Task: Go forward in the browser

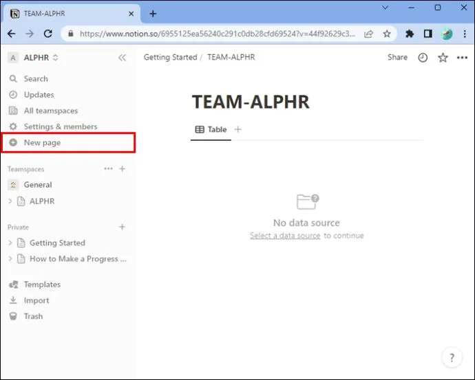Action: tap(30, 34)
